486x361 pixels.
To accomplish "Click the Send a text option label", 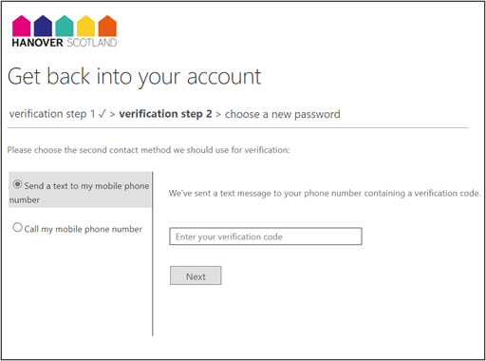I will 80,193.
